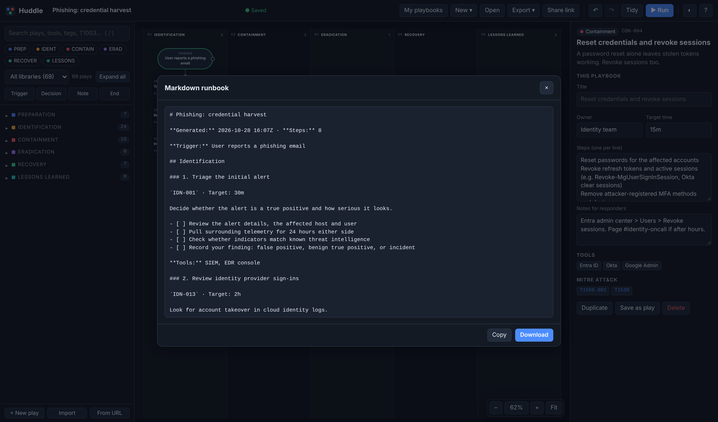Toggle the CONTAIN phase filter

80,49
